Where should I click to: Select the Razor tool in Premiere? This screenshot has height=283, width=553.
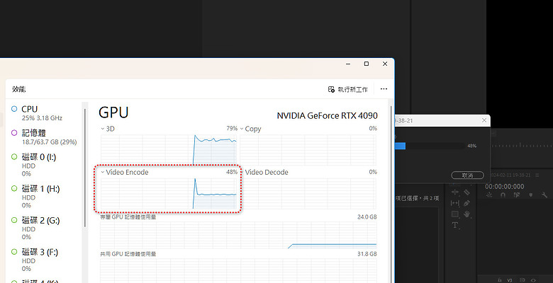[x=467, y=192]
